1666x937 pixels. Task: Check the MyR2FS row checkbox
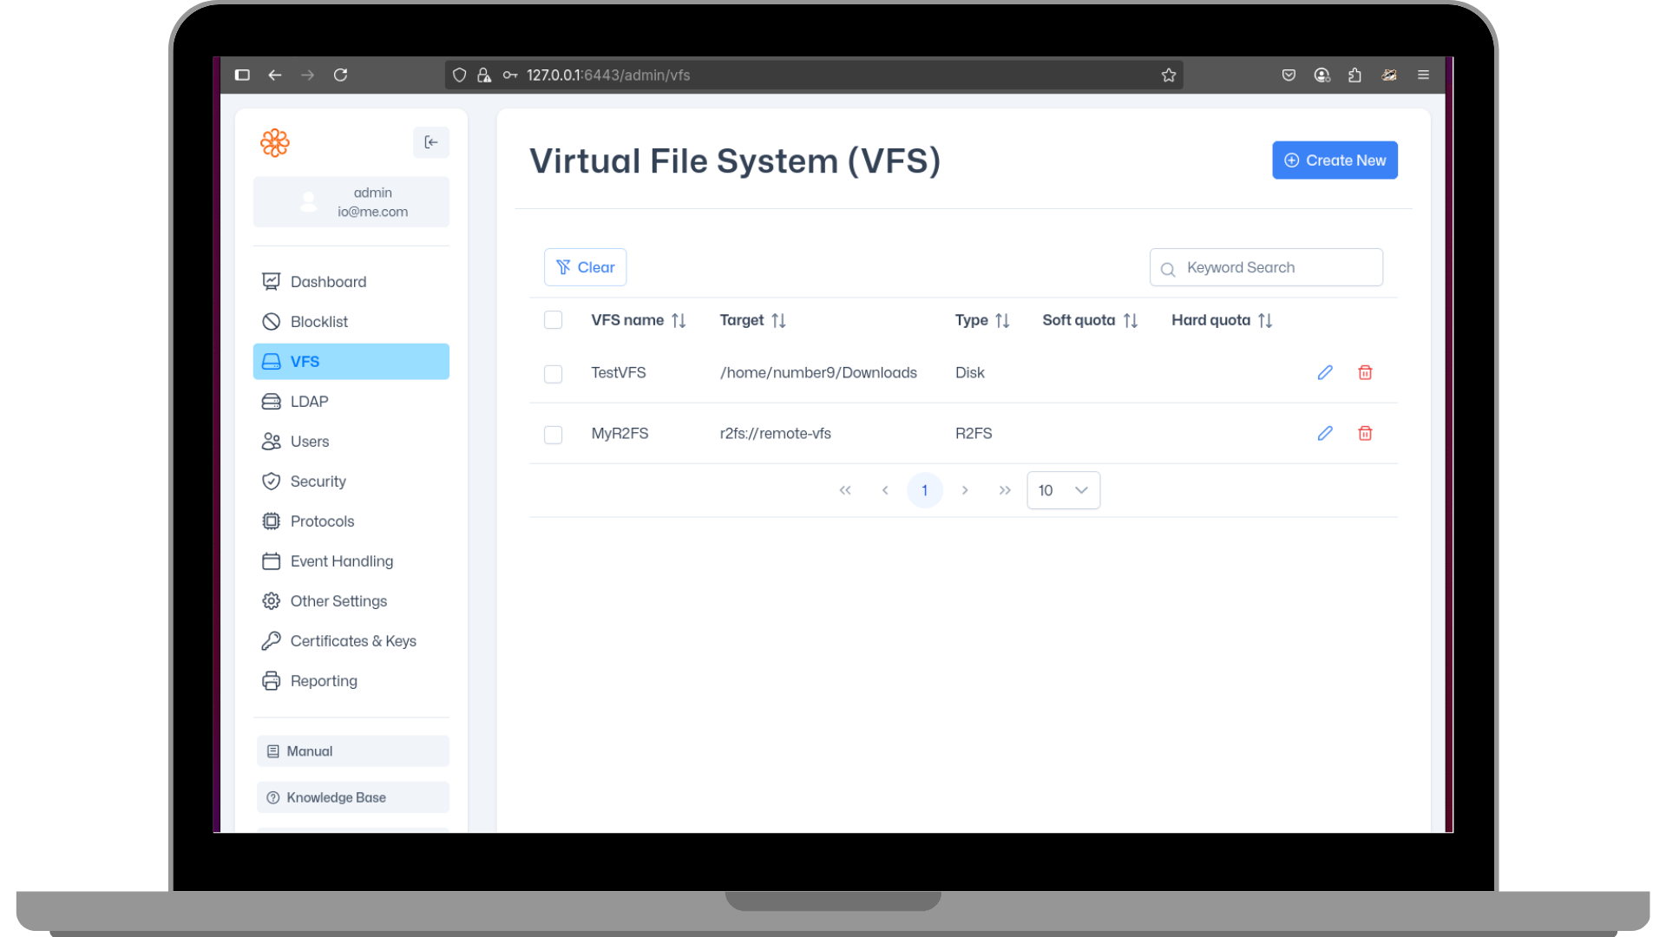tap(553, 435)
